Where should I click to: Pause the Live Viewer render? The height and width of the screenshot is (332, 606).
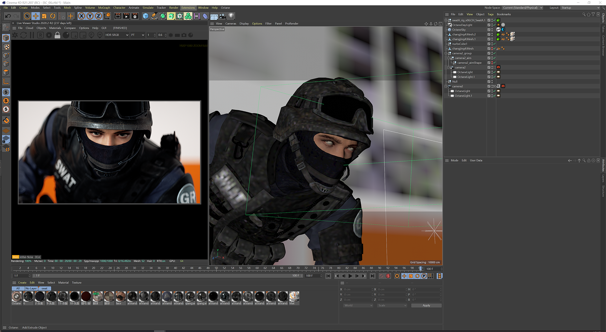coord(32,35)
